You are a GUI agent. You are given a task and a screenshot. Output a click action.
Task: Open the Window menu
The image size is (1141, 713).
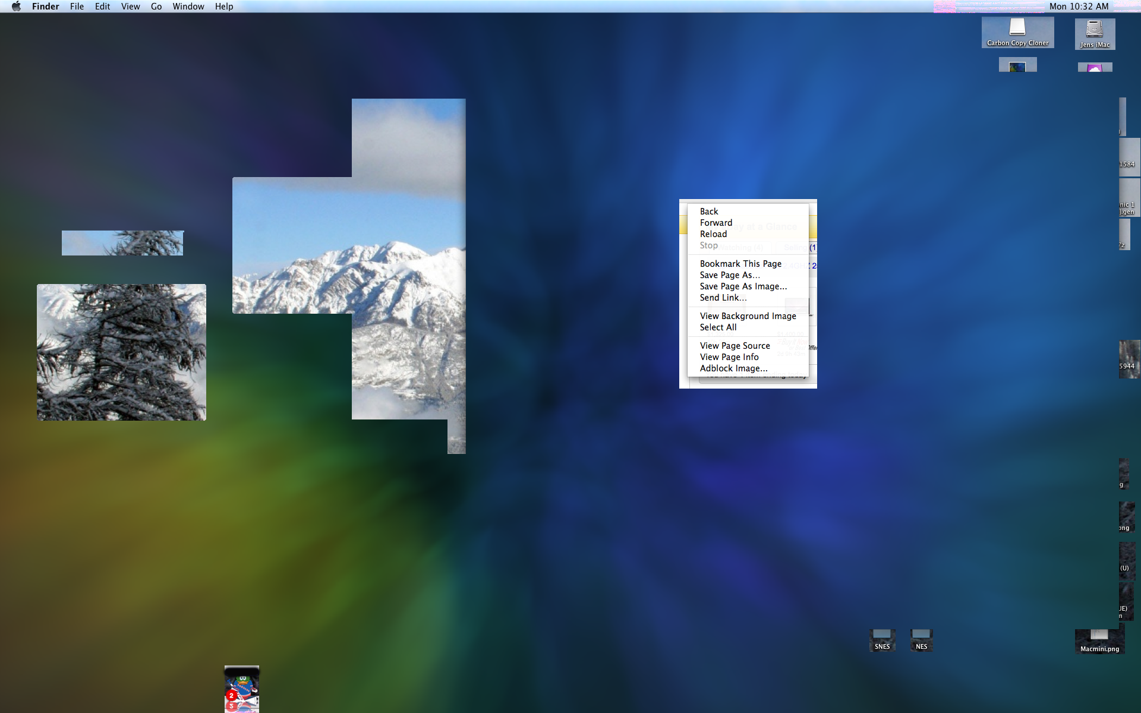pyautogui.click(x=188, y=7)
